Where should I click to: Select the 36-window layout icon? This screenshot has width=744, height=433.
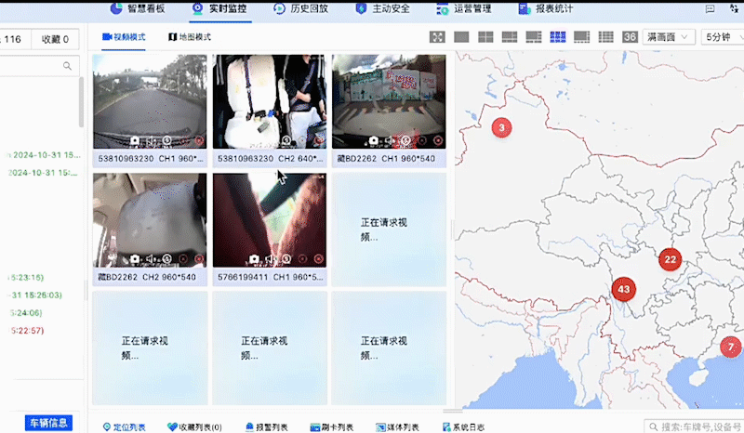(630, 37)
